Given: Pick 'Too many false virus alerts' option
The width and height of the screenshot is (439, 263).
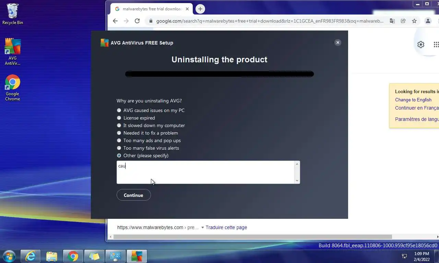Looking at the screenshot, I should coord(119,148).
